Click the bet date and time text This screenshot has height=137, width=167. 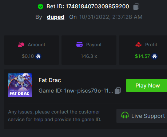(111, 17)
